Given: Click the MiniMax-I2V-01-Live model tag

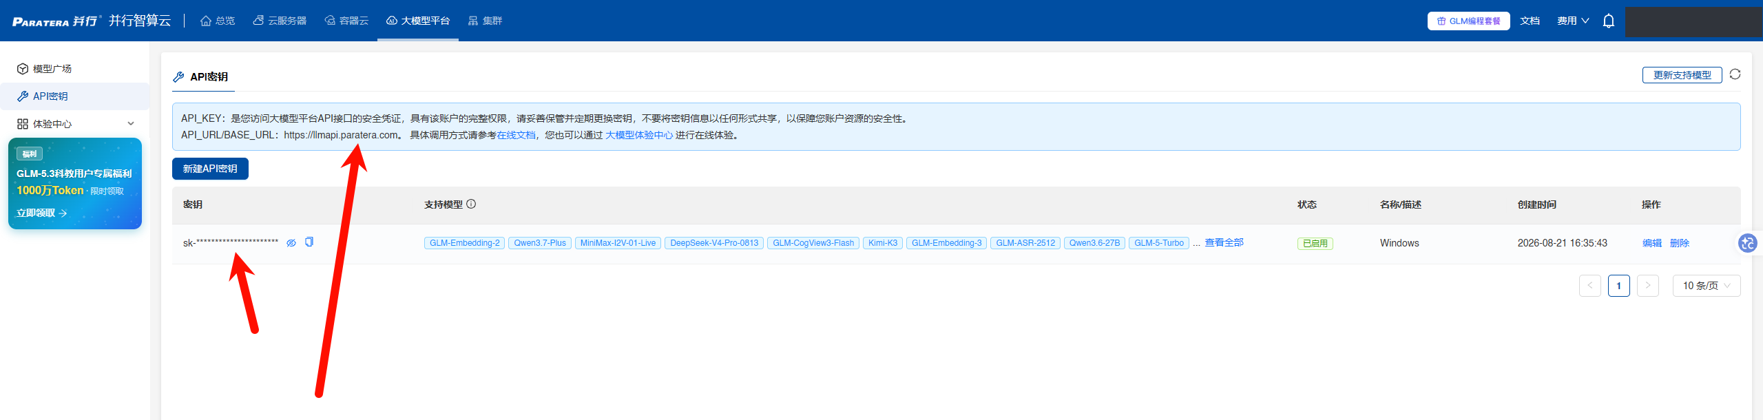Looking at the screenshot, I should [x=618, y=243].
